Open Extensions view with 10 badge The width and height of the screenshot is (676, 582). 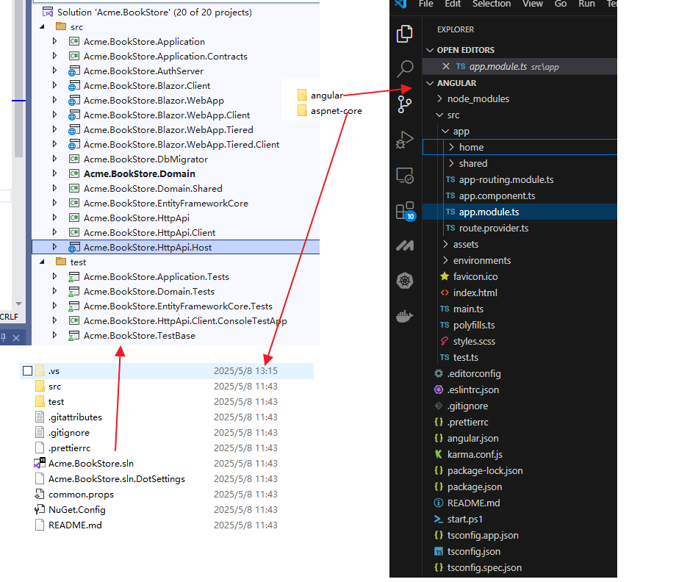click(406, 211)
